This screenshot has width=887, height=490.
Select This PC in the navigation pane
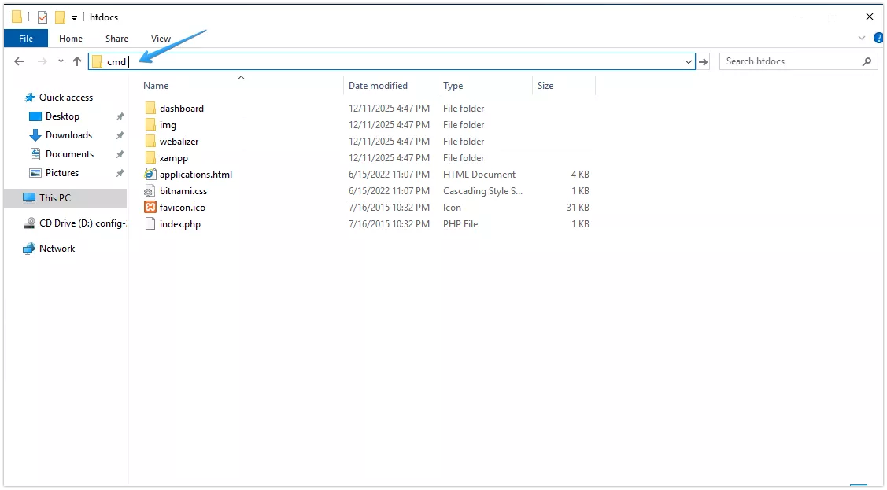[57, 197]
